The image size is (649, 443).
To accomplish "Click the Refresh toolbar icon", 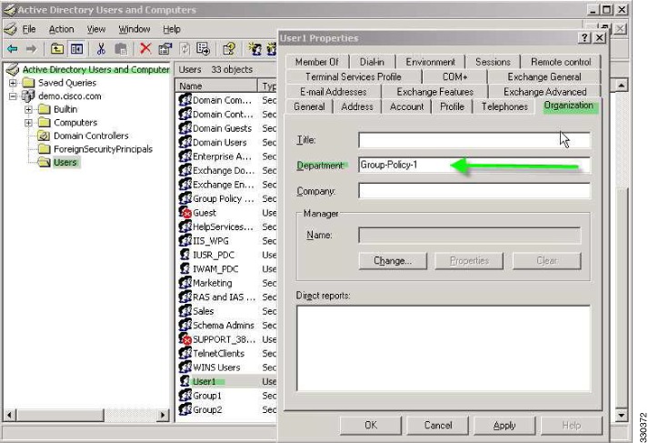I will (185, 49).
